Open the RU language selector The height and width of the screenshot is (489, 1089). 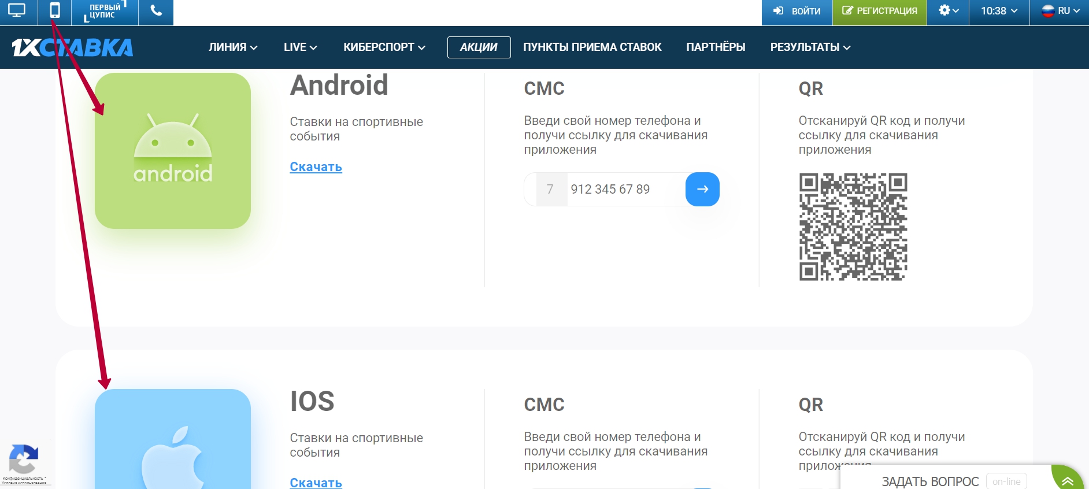tap(1060, 11)
